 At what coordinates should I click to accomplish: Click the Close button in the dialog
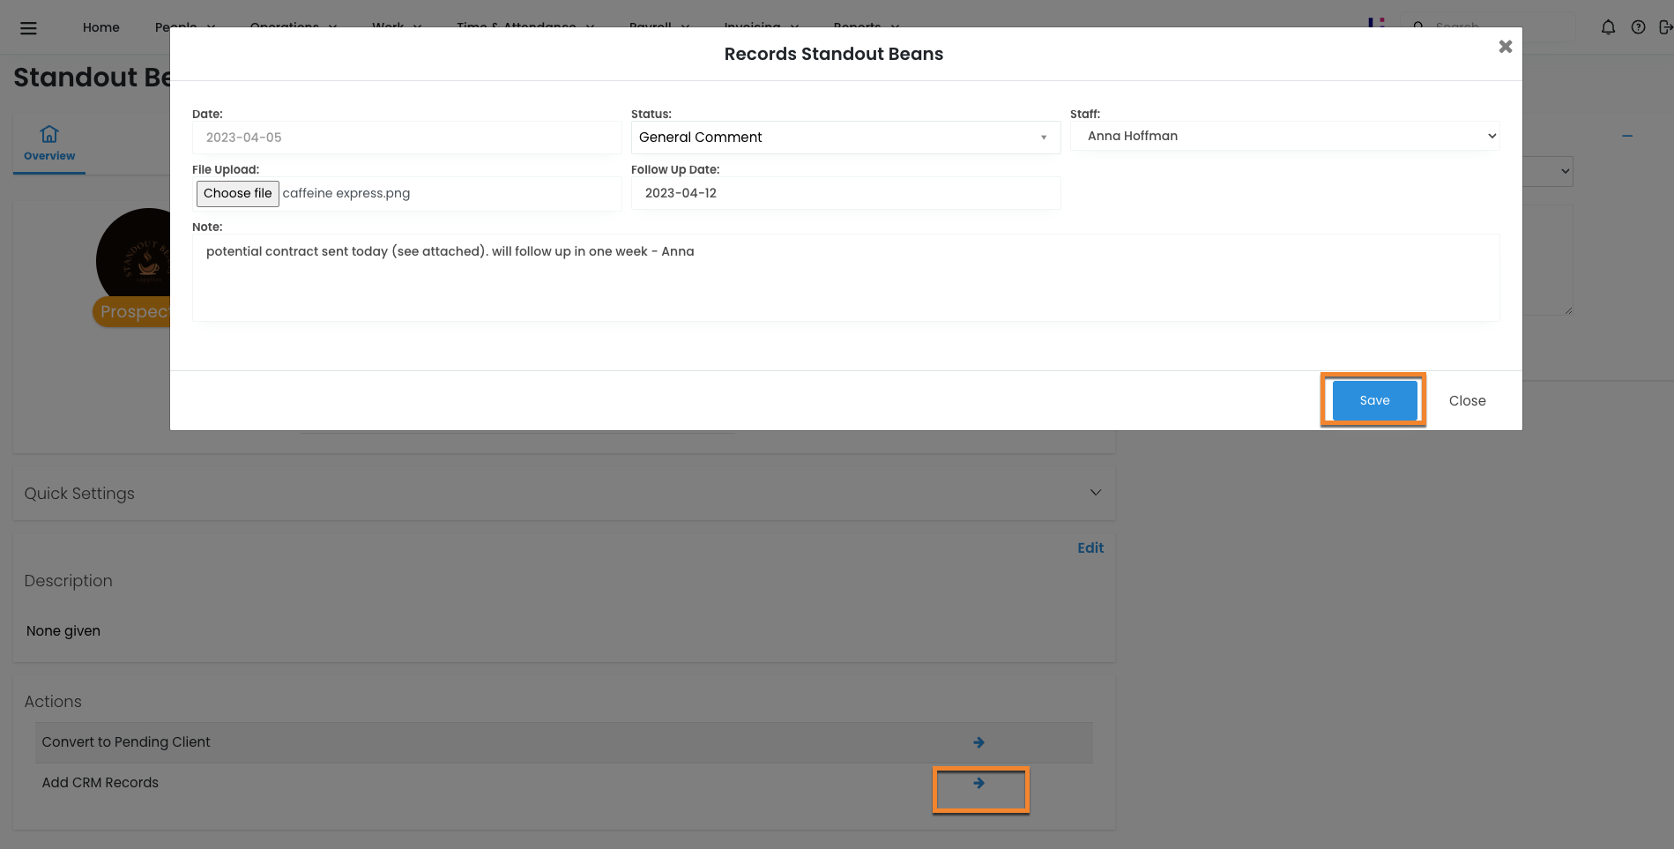[1467, 400]
